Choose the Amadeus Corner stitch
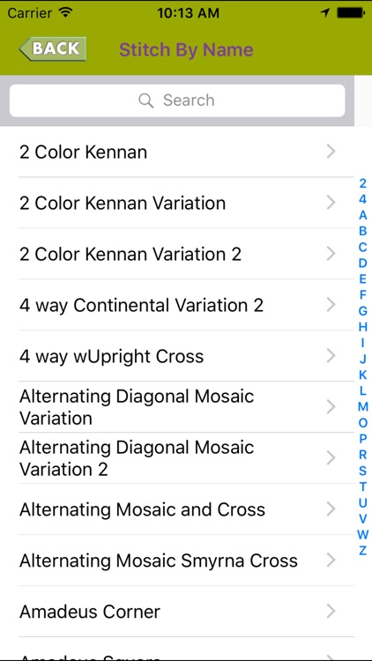This screenshot has width=372, height=661. 177,612
